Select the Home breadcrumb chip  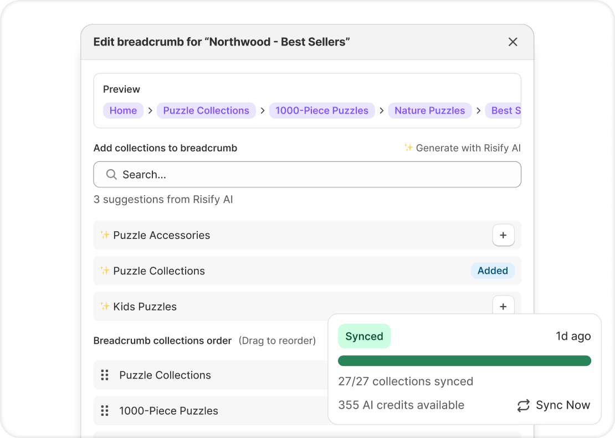click(123, 110)
